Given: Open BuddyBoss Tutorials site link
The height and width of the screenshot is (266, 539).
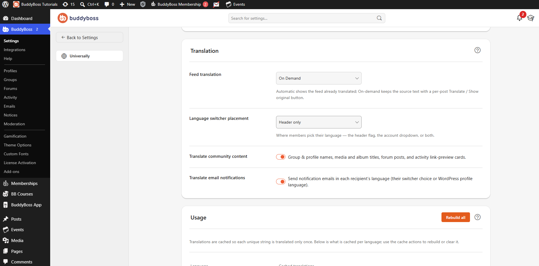Looking at the screenshot, I should [35, 4].
